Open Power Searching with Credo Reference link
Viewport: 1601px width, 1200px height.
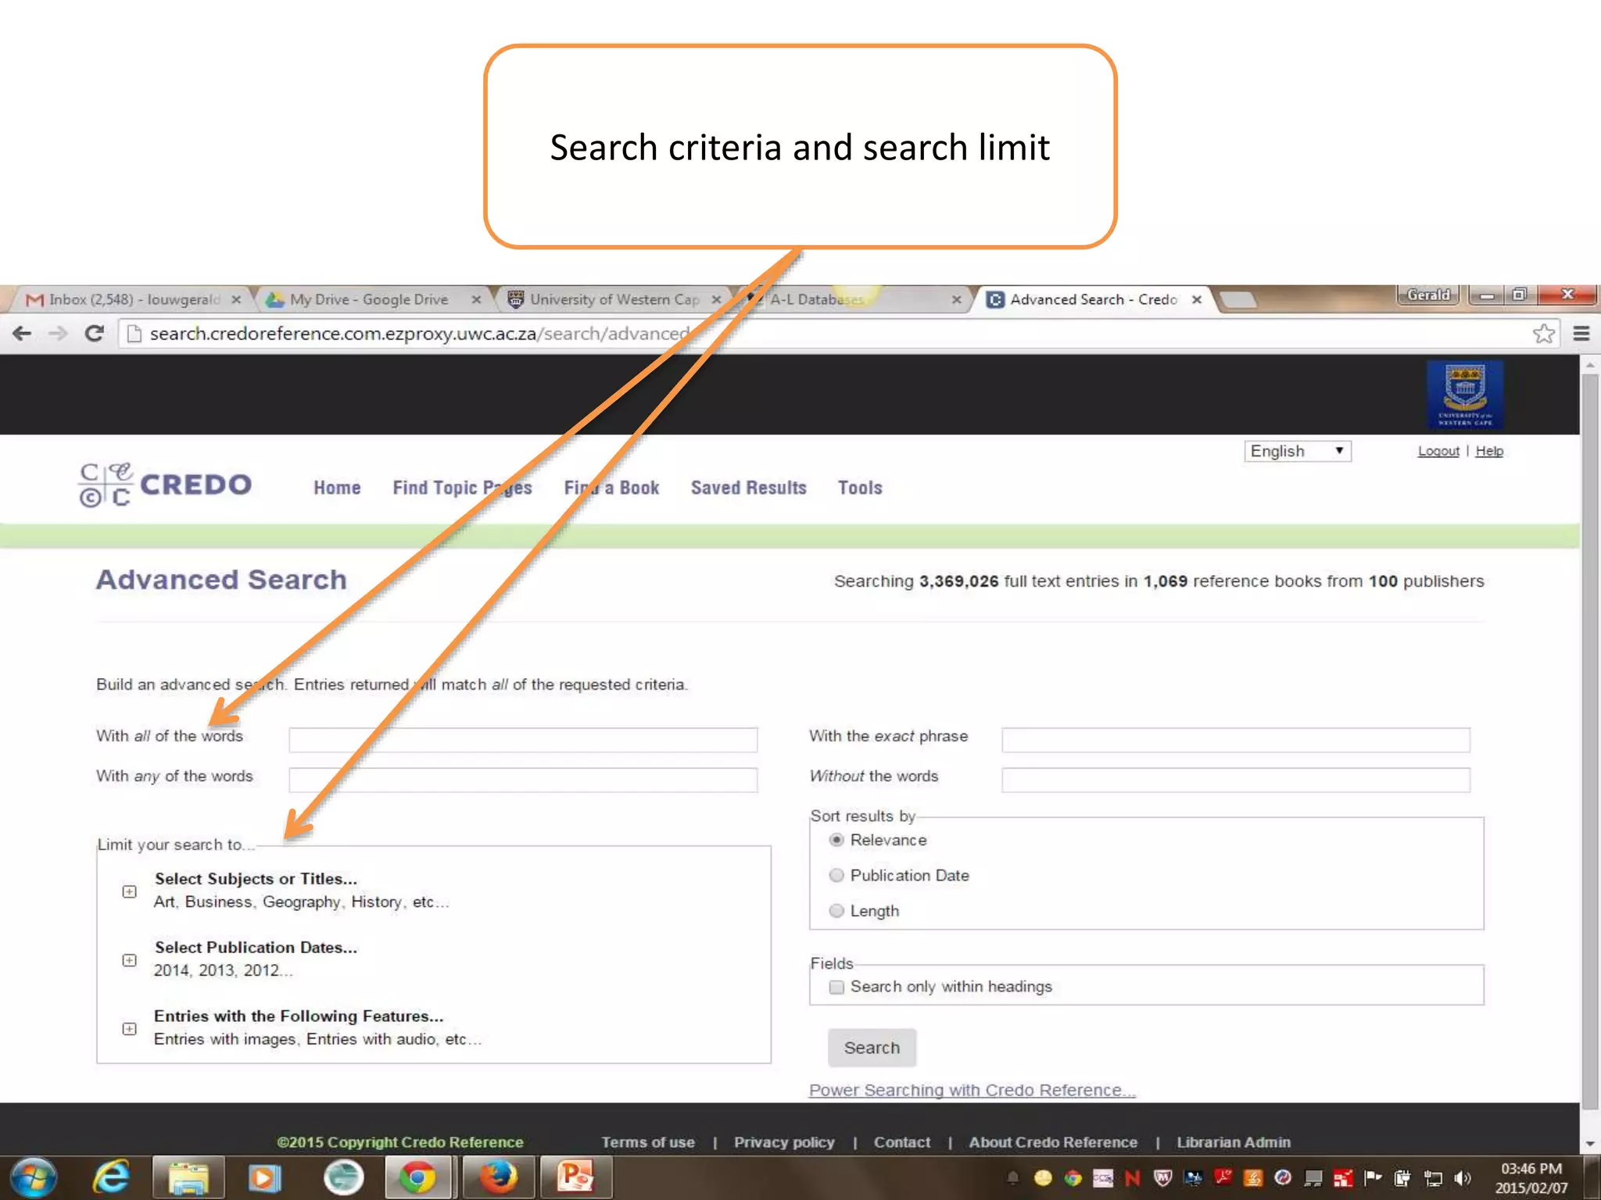pos(972,1091)
